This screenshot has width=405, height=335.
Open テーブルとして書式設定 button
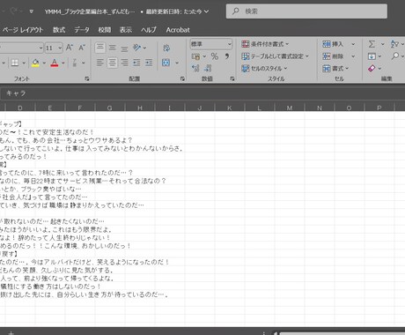(x=275, y=56)
